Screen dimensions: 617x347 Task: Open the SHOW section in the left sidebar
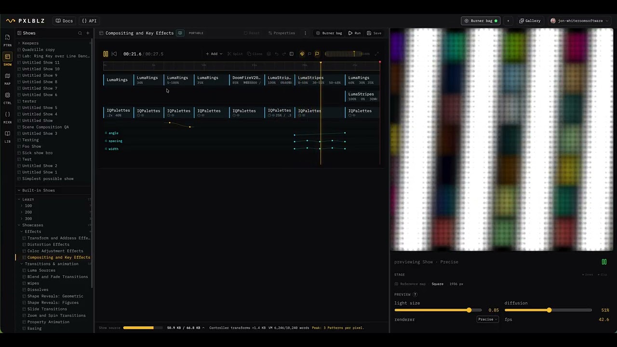tap(7, 59)
